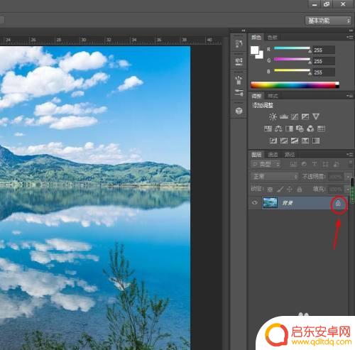
Task: Filter layers by shape layers
Action: pos(325,164)
